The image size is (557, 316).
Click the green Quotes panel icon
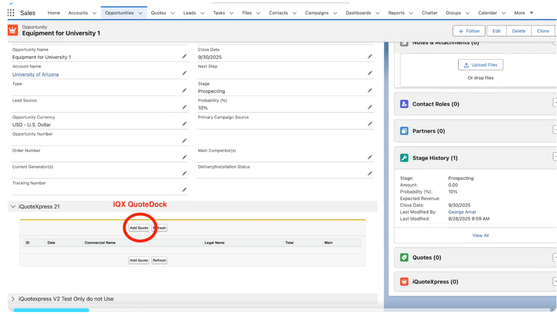[x=404, y=257]
